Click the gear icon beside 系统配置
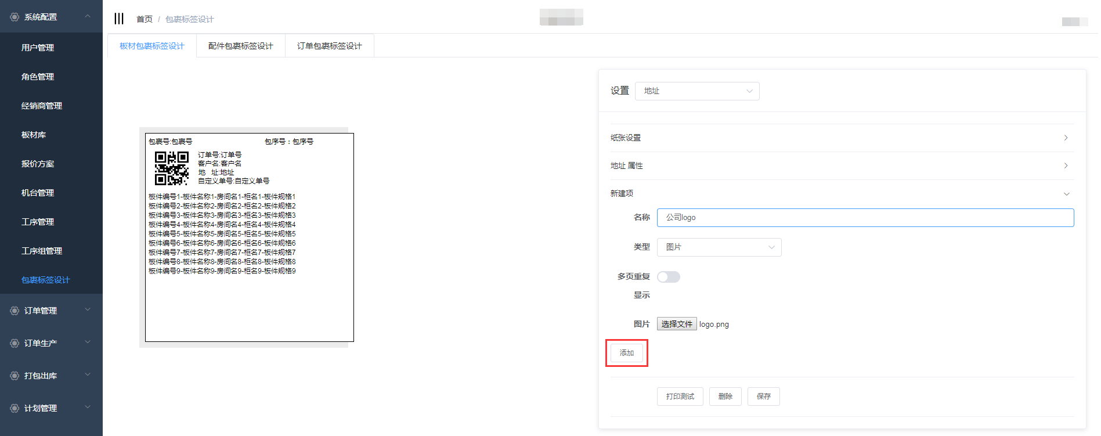 click(15, 17)
